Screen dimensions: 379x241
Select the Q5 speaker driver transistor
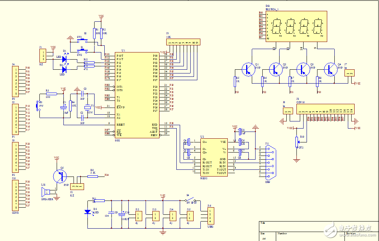point(60,175)
